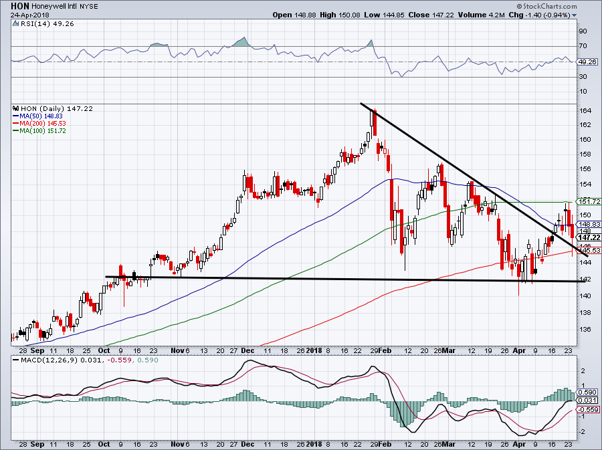This screenshot has width=602, height=450.
Task: Click the 70 level on RSI axis
Action: click(583, 46)
